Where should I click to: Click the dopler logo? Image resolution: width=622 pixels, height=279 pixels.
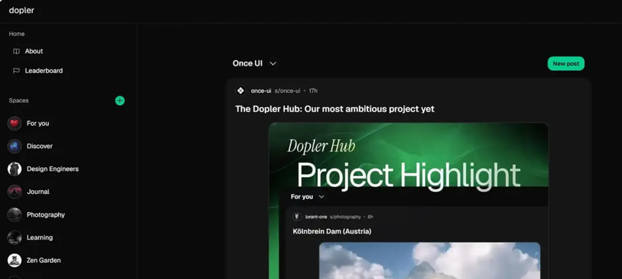click(x=21, y=10)
